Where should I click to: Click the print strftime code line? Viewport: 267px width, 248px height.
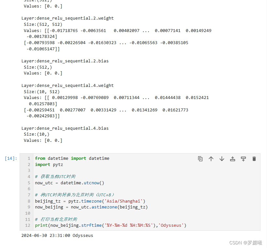click(111, 225)
